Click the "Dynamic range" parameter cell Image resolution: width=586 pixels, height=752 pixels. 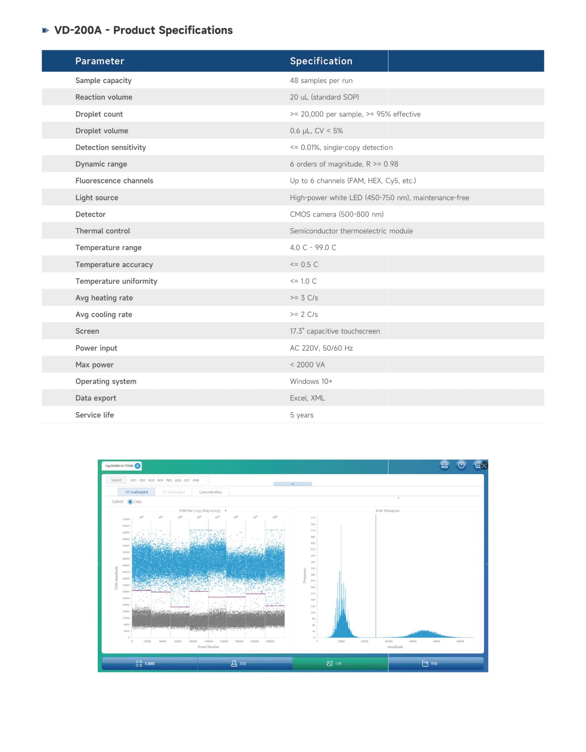point(101,164)
